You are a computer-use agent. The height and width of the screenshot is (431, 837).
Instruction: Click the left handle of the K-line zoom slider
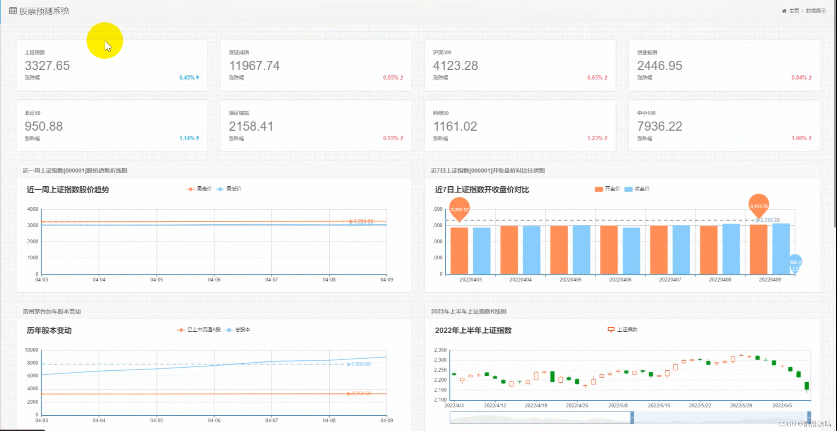click(632, 417)
